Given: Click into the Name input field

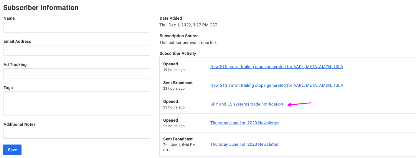Looking at the screenshot, I should (x=77, y=27).
